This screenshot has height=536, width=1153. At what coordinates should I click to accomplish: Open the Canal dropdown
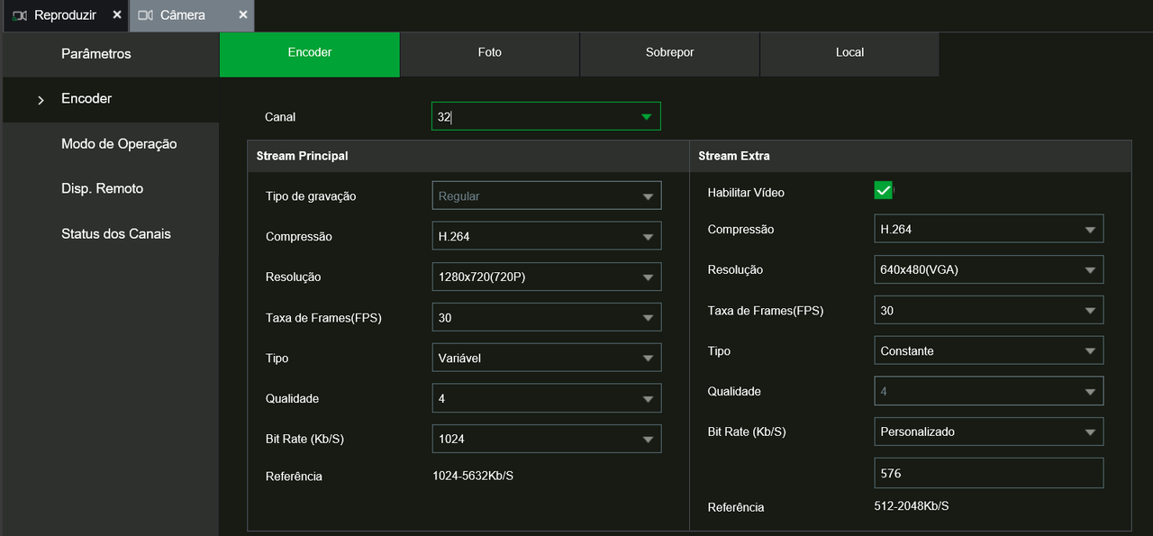click(546, 116)
